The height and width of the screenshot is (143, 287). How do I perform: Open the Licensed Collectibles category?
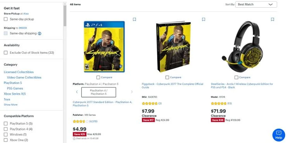pyautogui.click(x=19, y=72)
